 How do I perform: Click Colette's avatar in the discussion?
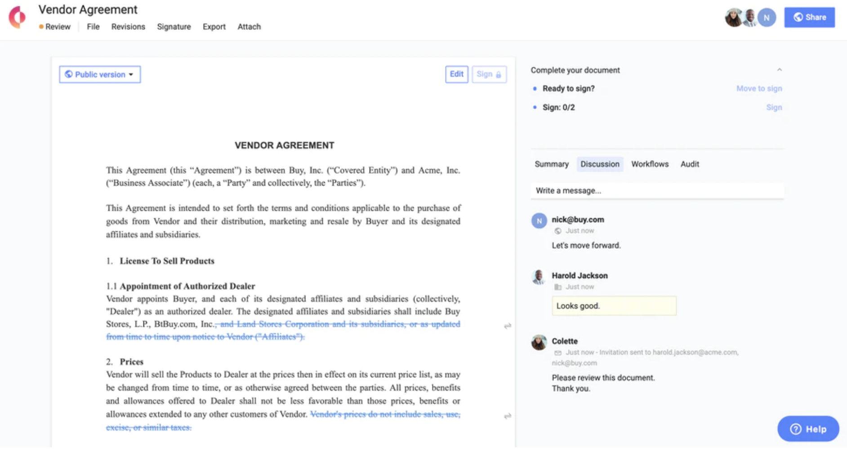539,342
